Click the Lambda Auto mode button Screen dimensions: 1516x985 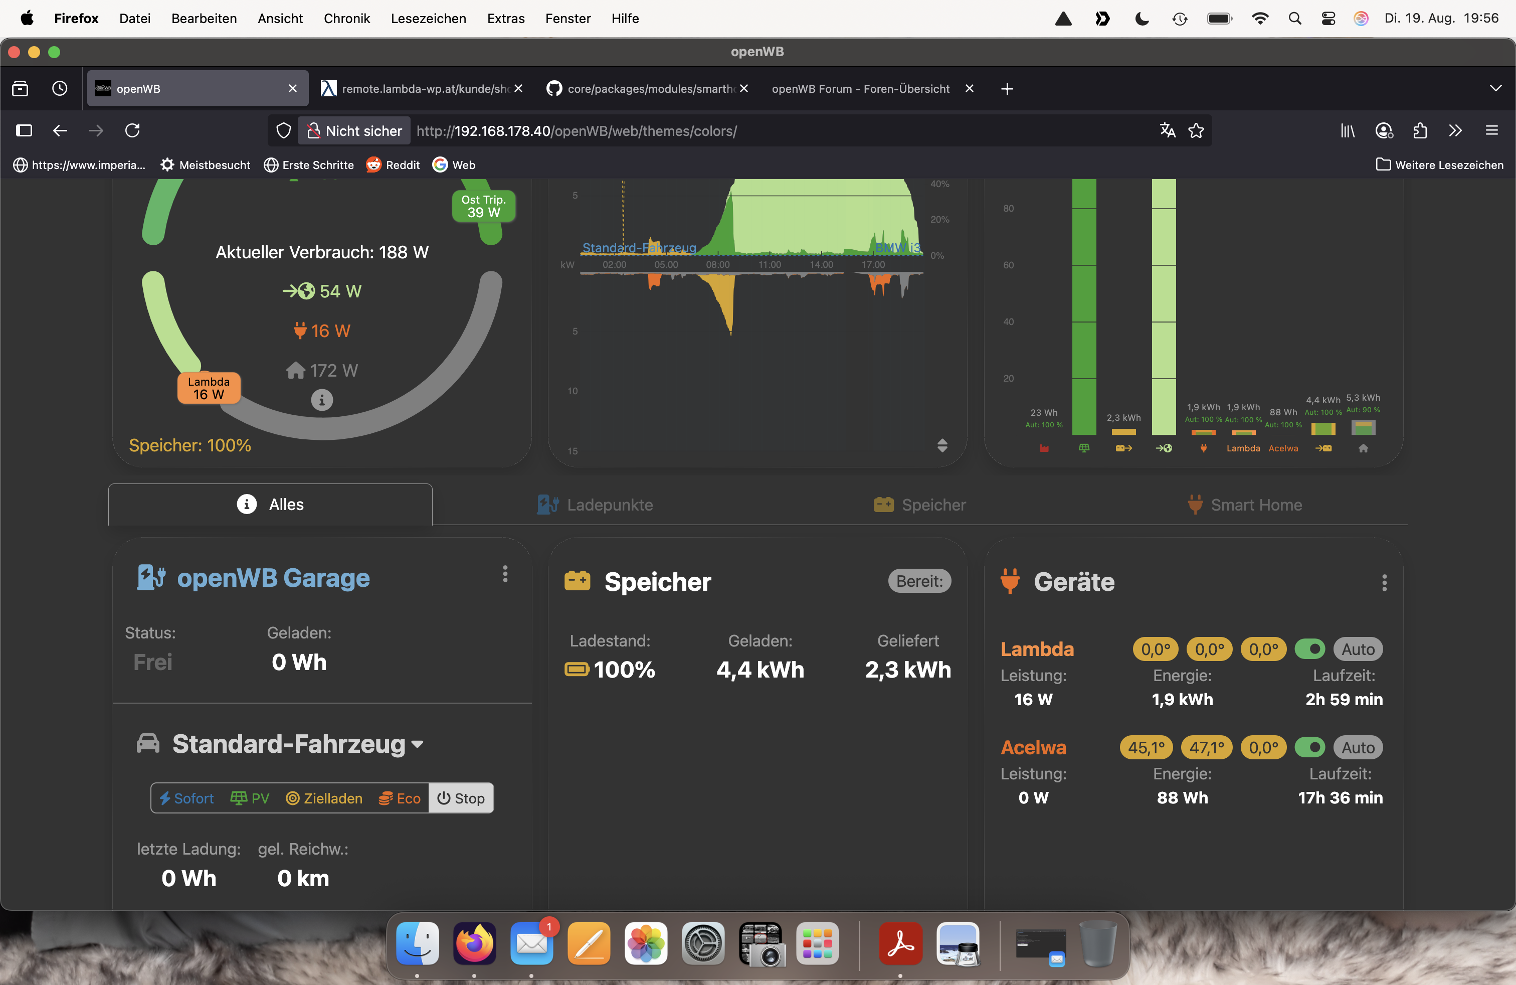pyautogui.click(x=1358, y=649)
